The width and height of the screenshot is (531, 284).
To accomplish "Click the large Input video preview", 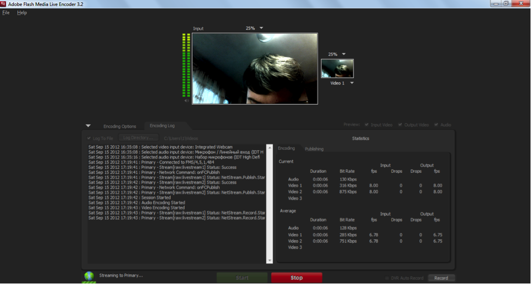I will [x=255, y=69].
